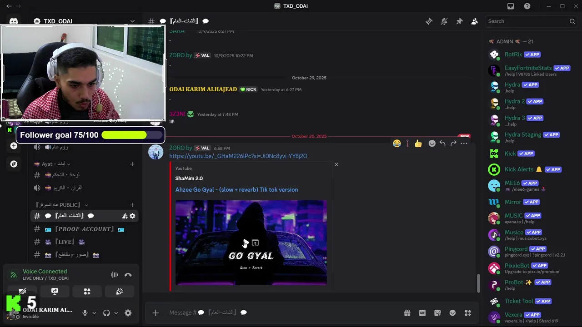Collapse the PUBLIC category
Viewport: 582px width, 327px height.
62,205
